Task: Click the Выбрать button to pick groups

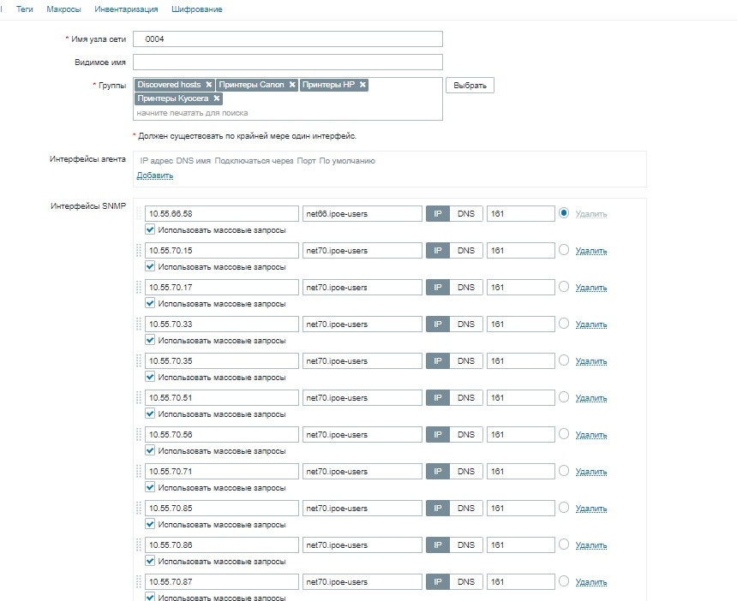Action: 469,85
